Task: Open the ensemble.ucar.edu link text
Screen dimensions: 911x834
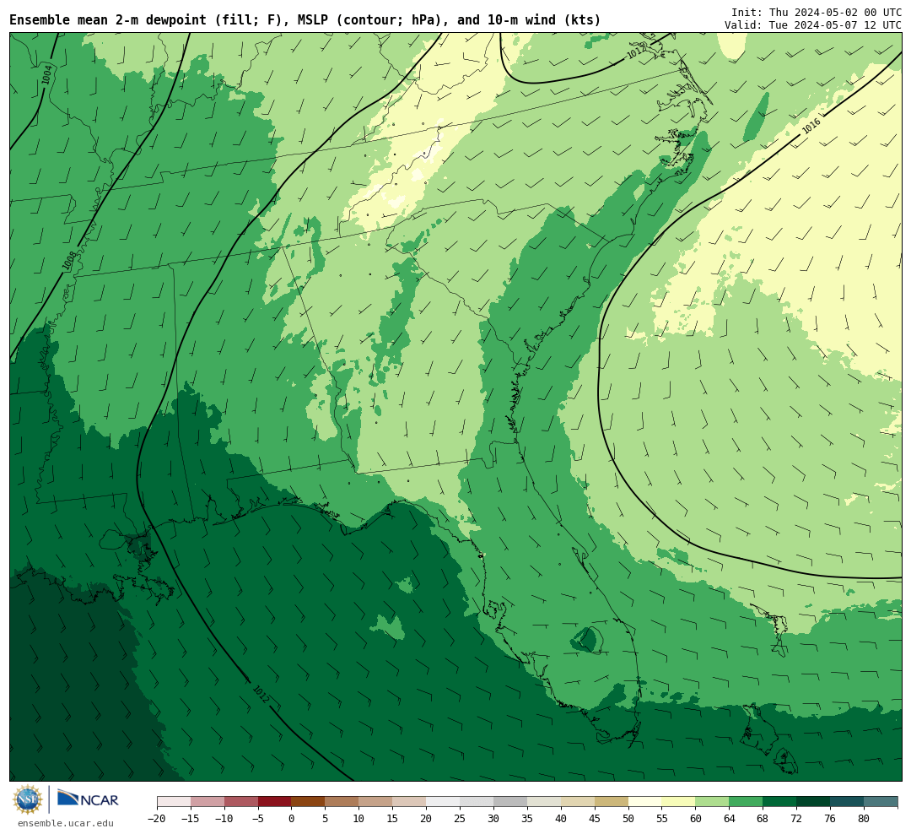Action: click(x=66, y=823)
